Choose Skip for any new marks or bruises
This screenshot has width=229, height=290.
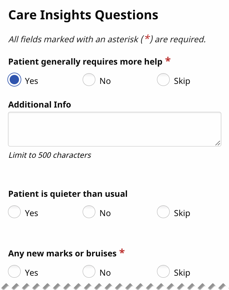coord(163,272)
